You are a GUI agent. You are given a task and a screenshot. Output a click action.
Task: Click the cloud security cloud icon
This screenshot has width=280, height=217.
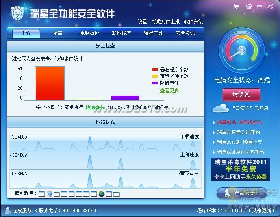(x=221, y=108)
